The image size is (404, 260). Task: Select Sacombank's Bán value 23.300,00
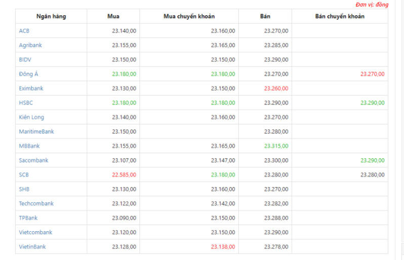(276, 161)
